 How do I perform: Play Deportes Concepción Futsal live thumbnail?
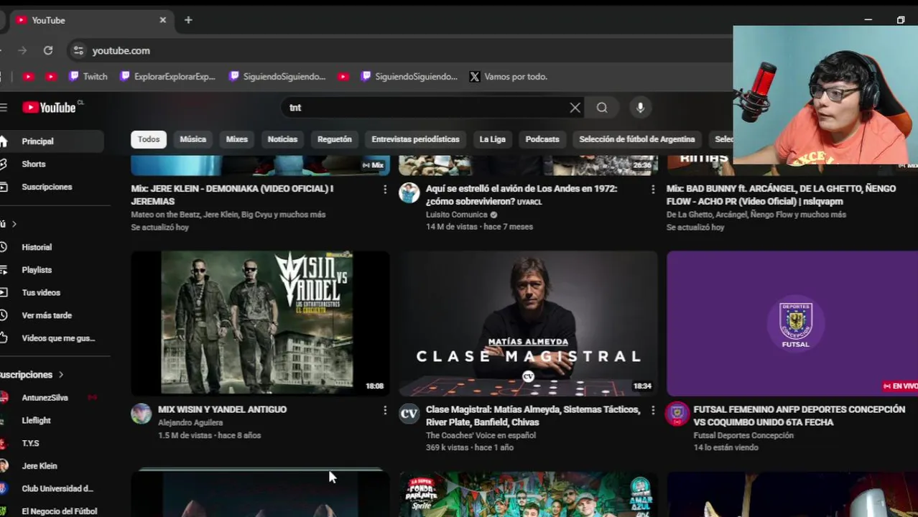(792, 323)
